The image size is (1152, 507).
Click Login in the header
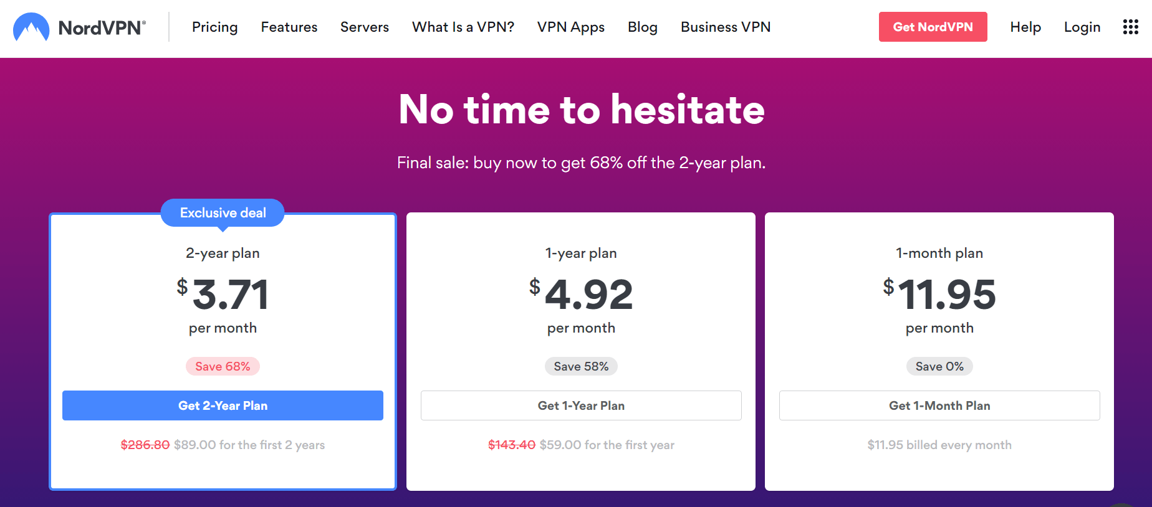(x=1082, y=27)
